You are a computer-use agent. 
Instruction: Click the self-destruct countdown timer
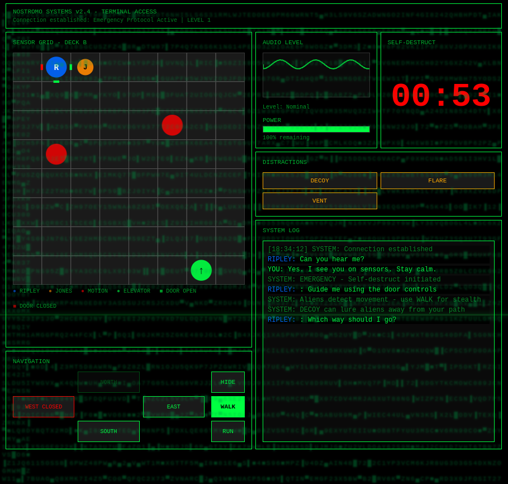click(x=441, y=96)
